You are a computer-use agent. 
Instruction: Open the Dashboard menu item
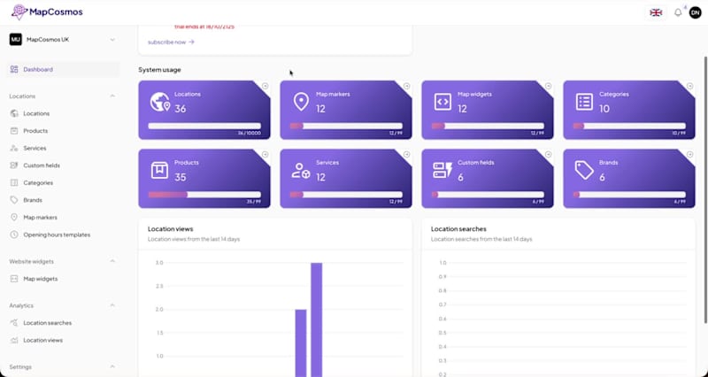[63, 70]
